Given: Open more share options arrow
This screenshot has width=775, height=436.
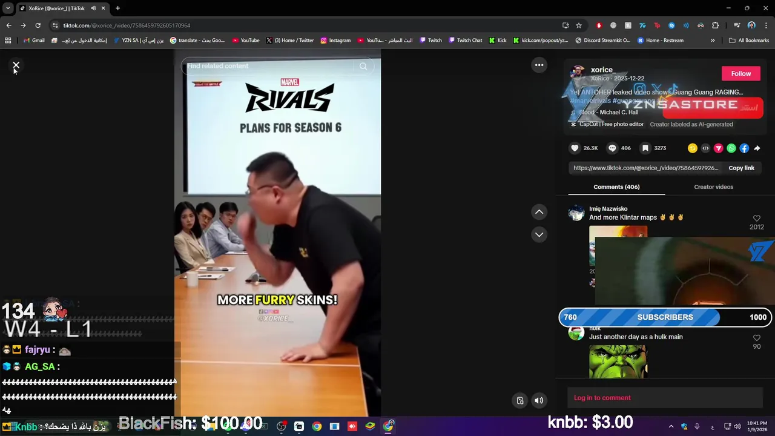Looking at the screenshot, I should click(757, 148).
